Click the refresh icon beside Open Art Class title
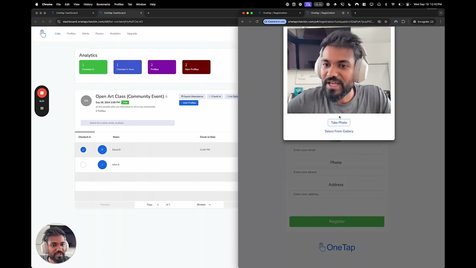 (x=166, y=97)
